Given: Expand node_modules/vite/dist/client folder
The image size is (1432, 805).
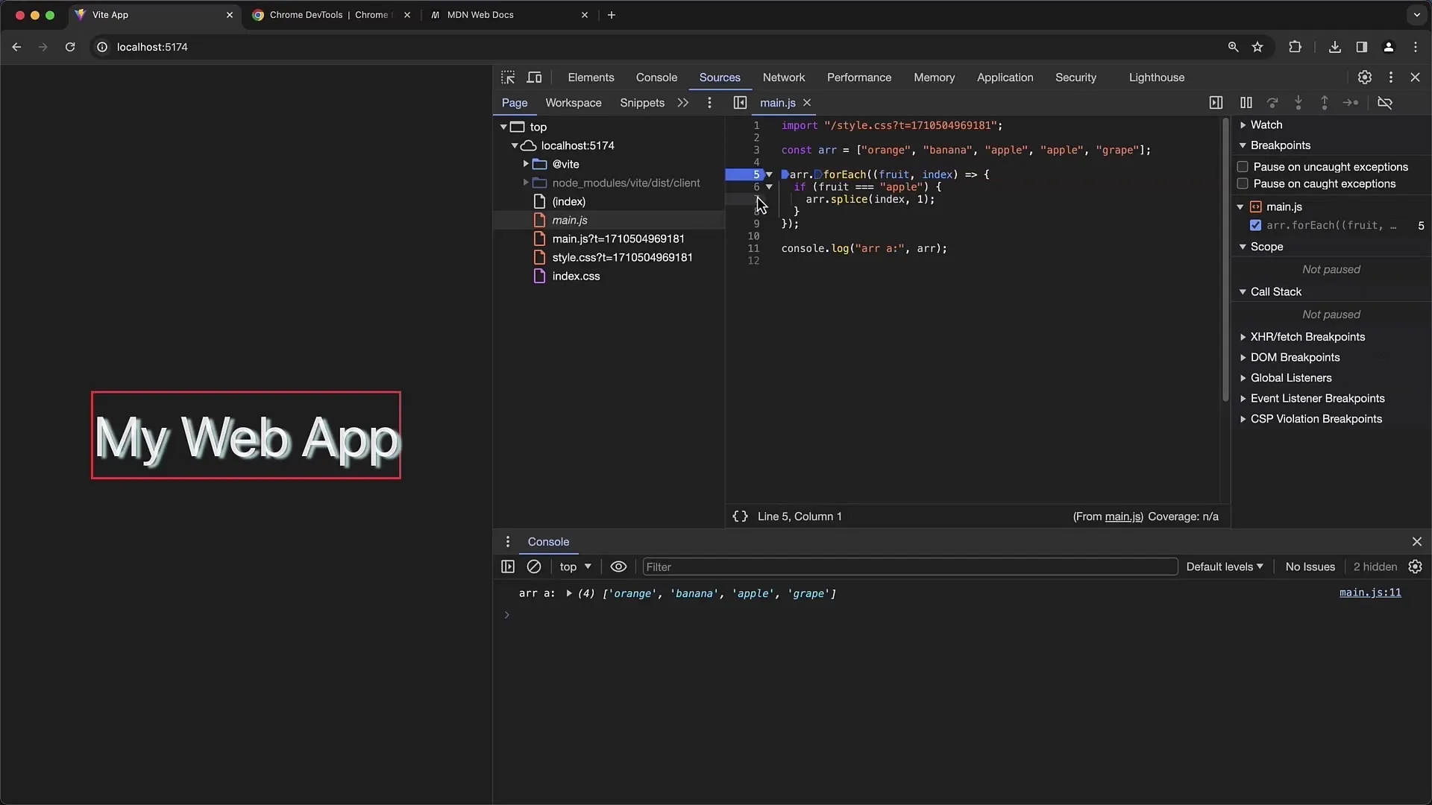Looking at the screenshot, I should 526,183.
